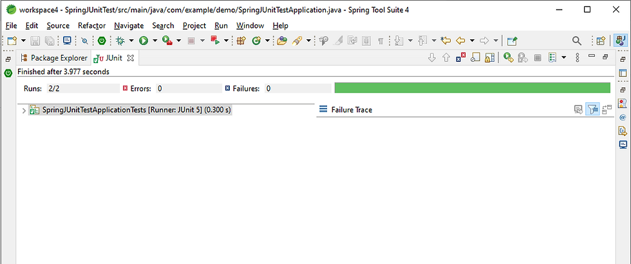The width and height of the screenshot is (631, 264).
Task: Open the Navigate menu
Action: pyautogui.click(x=129, y=26)
